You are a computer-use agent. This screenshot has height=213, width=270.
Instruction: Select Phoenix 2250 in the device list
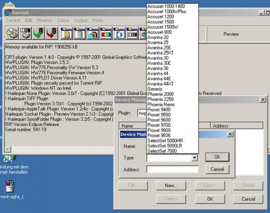tap(160, 99)
